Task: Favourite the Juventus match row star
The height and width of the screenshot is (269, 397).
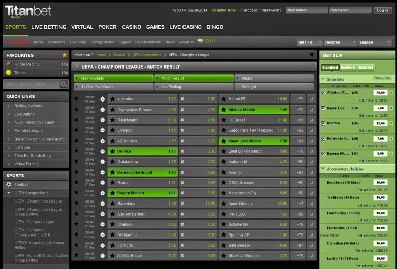Action: [76, 99]
